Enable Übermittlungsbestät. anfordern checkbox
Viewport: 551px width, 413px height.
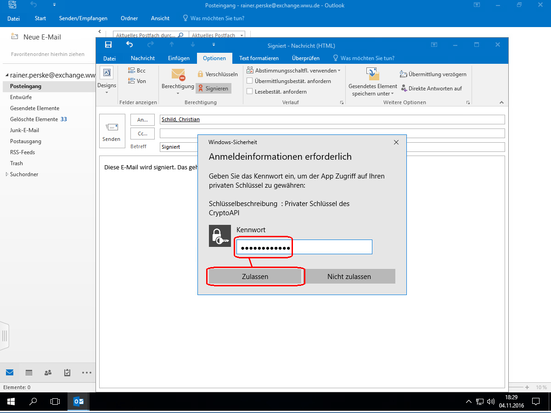click(250, 81)
